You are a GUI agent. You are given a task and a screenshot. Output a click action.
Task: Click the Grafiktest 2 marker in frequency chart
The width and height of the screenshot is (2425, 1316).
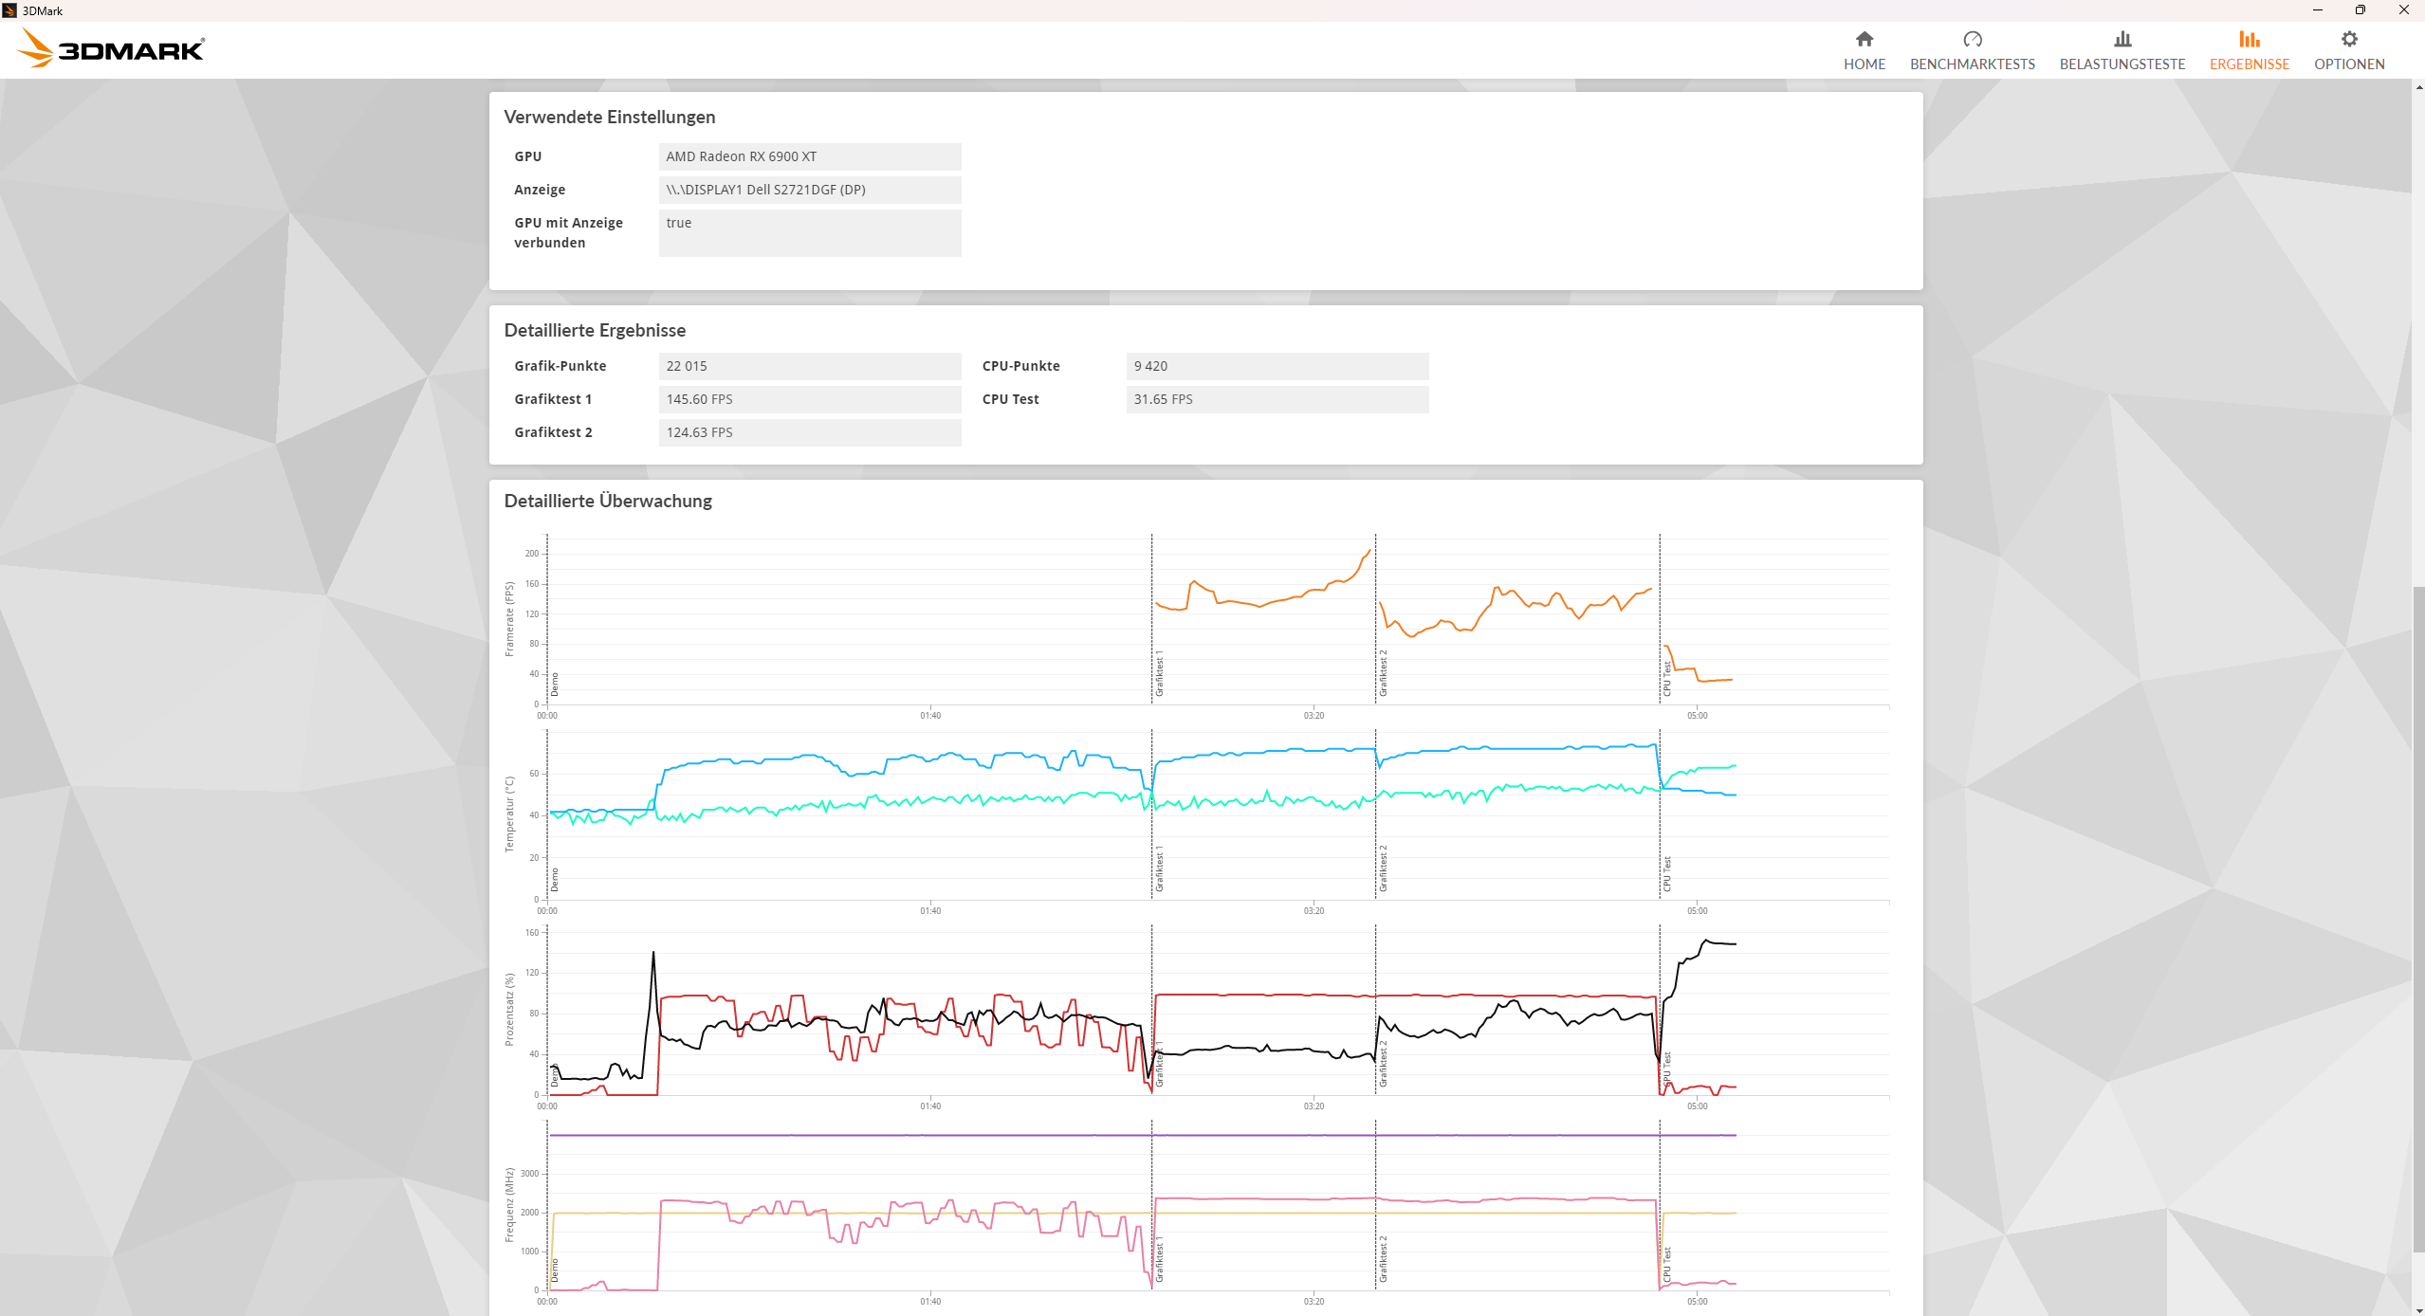1383,1258
